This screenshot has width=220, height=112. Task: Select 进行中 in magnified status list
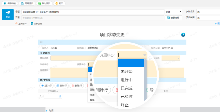(127, 80)
